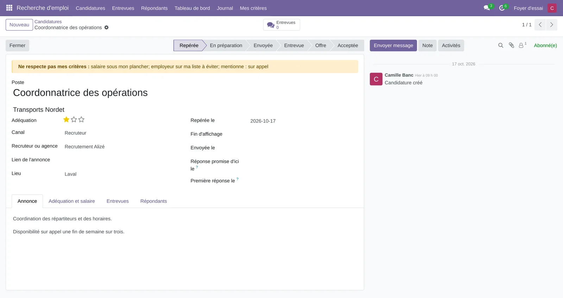Open the Répondants top menu

(x=154, y=8)
